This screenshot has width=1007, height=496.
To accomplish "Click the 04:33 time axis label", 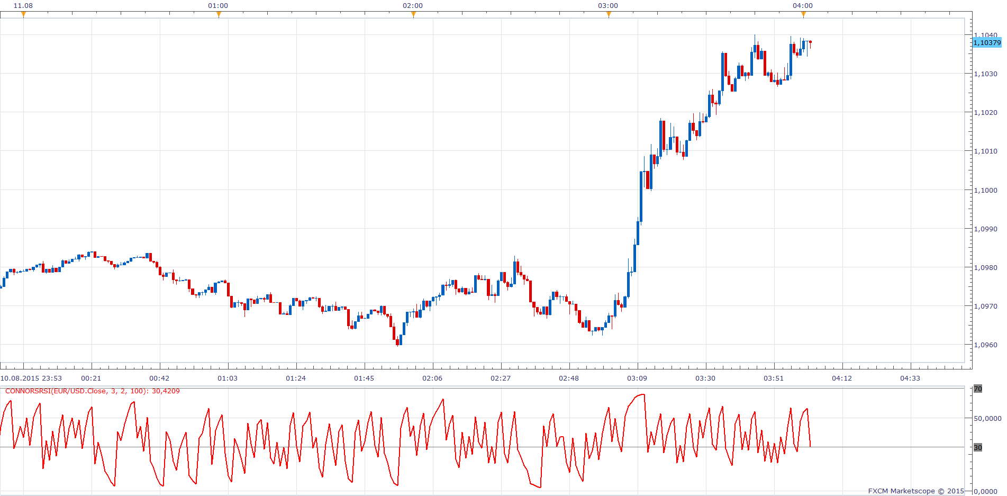I will [910, 378].
